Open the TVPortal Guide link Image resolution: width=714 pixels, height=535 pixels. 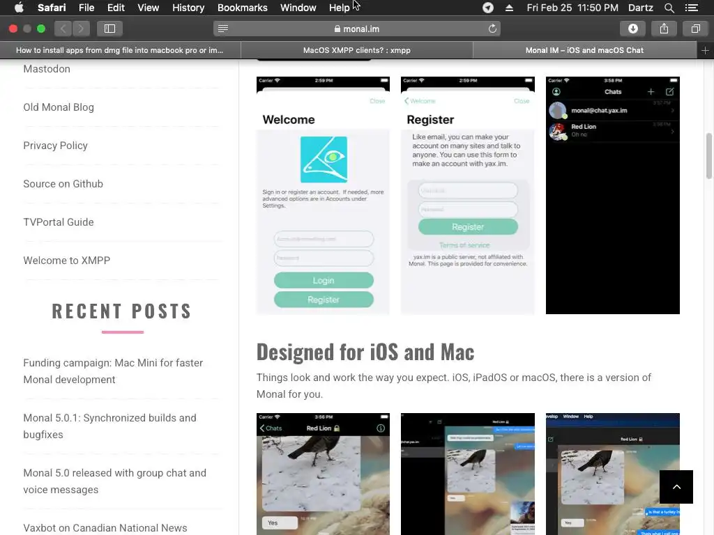coord(59,222)
